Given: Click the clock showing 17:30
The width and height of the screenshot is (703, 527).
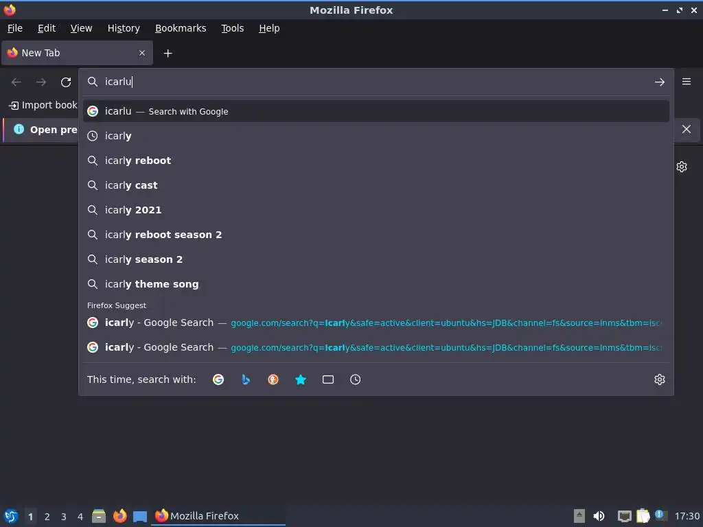Looking at the screenshot, I should click(x=687, y=517).
